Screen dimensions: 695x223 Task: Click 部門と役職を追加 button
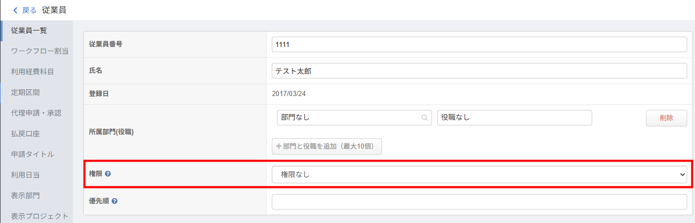tap(327, 147)
